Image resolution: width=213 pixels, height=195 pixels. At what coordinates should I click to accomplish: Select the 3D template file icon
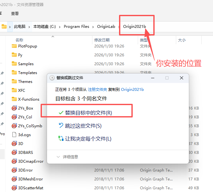[x=14, y=143]
